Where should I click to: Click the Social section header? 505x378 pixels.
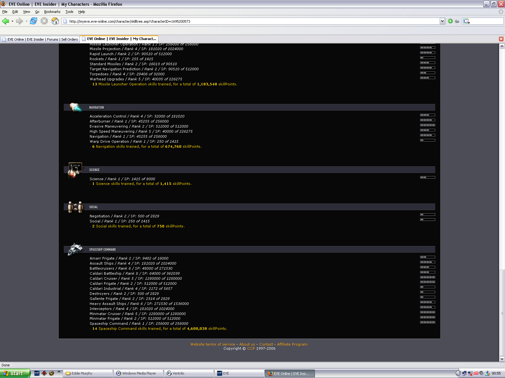tap(249, 207)
